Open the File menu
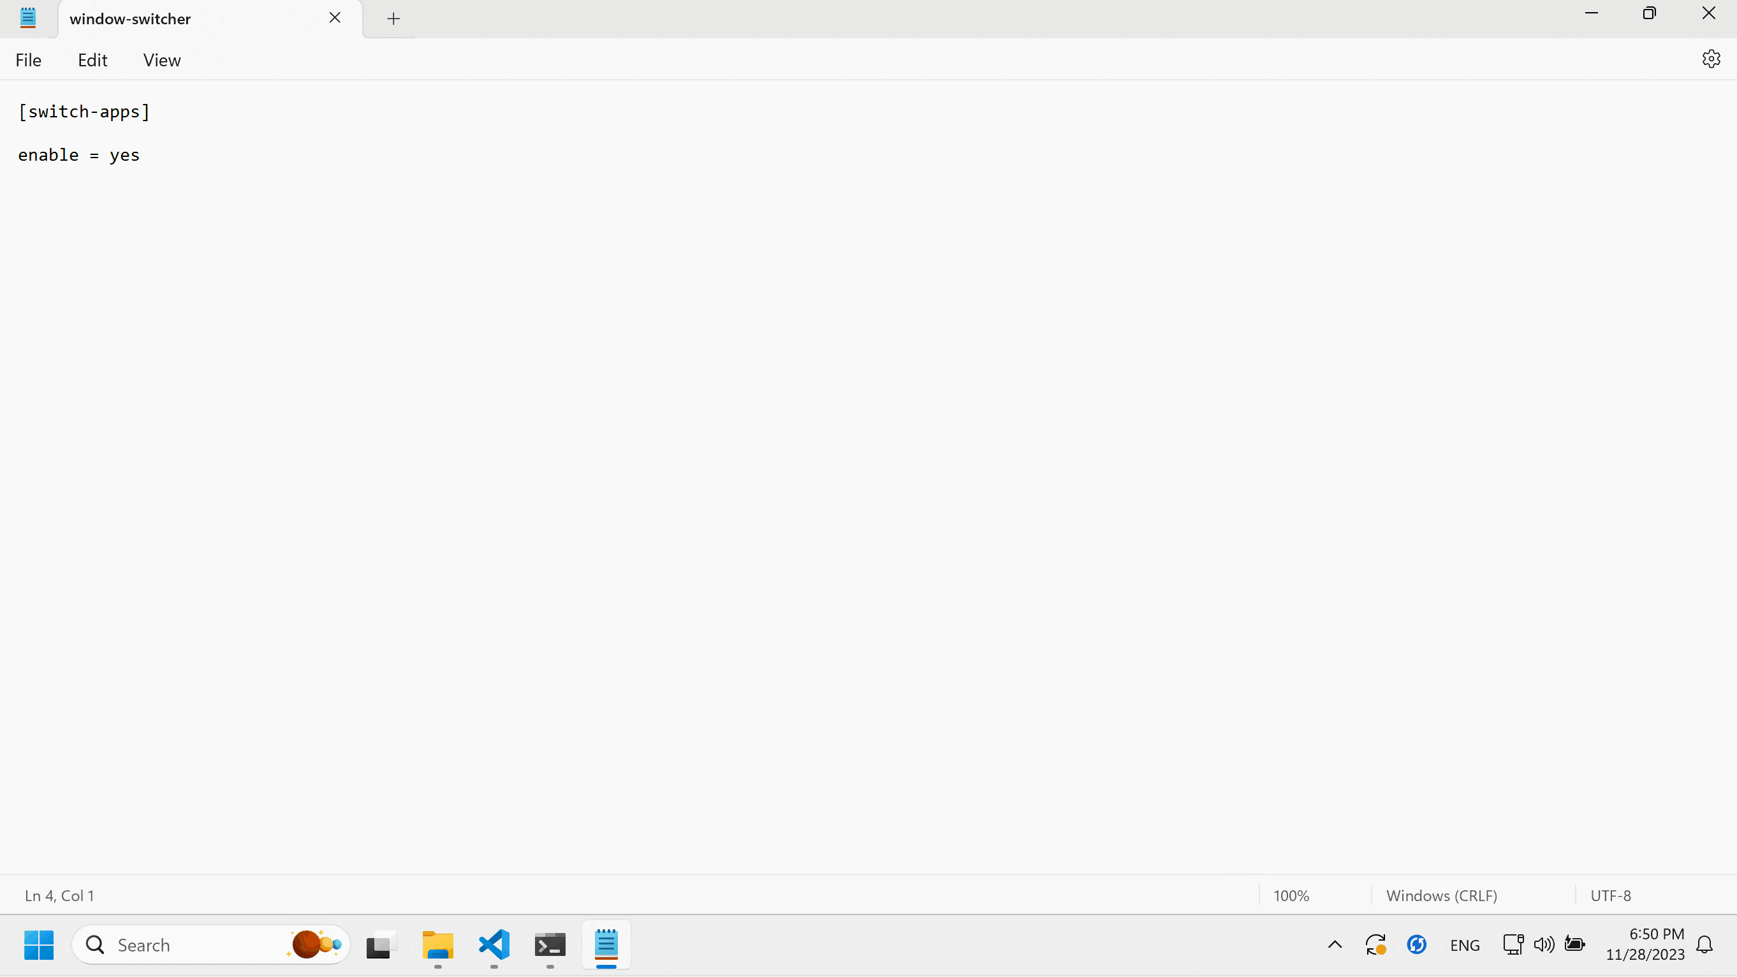Image resolution: width=1737 pixels, height=977 pixels. tap(28, 61)
